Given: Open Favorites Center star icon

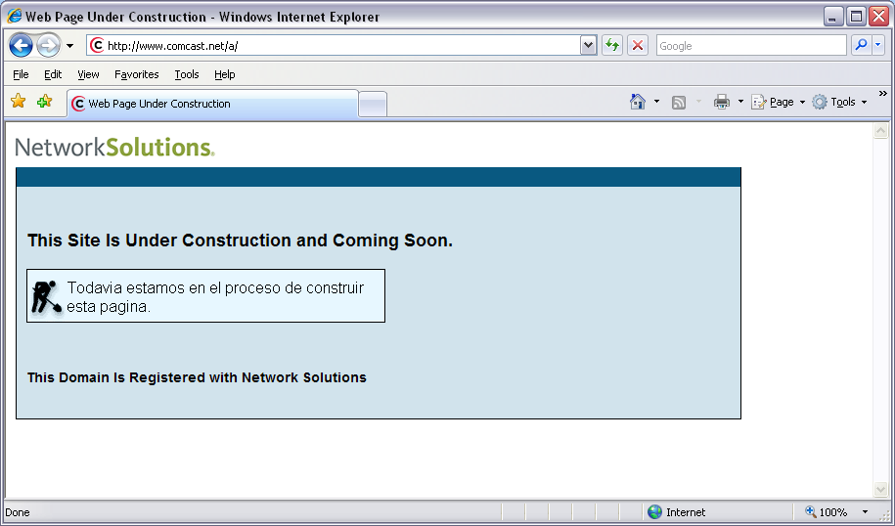Looking at the screenshot, I should point(19,102).
